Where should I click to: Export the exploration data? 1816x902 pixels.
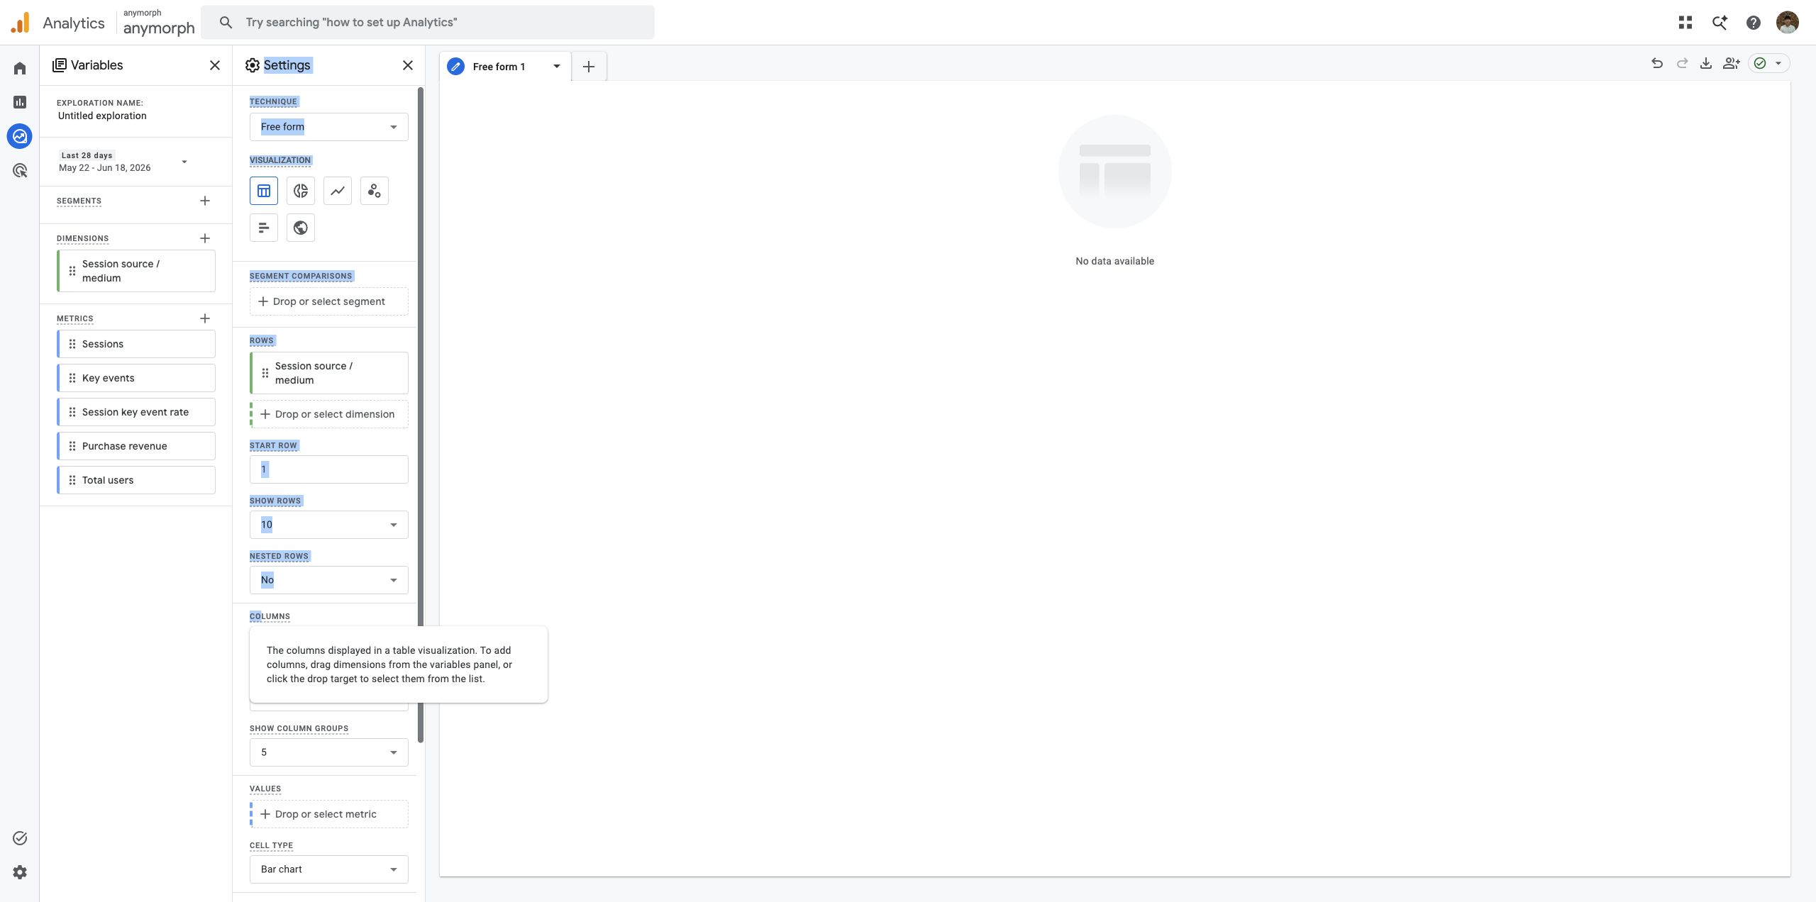coord(1706,64)
